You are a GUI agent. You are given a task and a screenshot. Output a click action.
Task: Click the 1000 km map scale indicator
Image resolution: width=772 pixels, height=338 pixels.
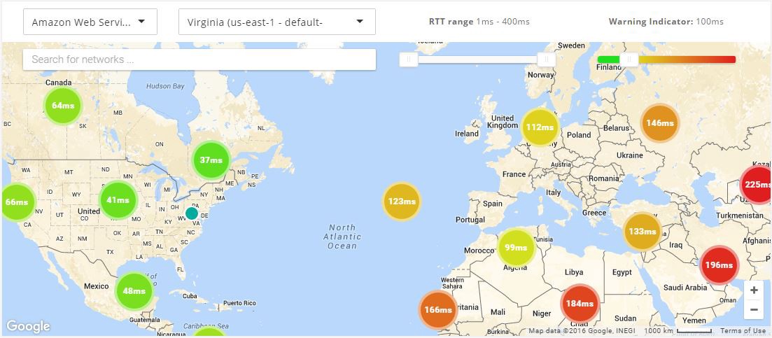click(x=678, y=331)
